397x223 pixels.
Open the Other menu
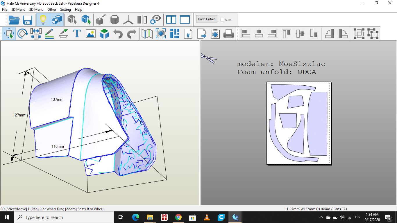point(52,10)
